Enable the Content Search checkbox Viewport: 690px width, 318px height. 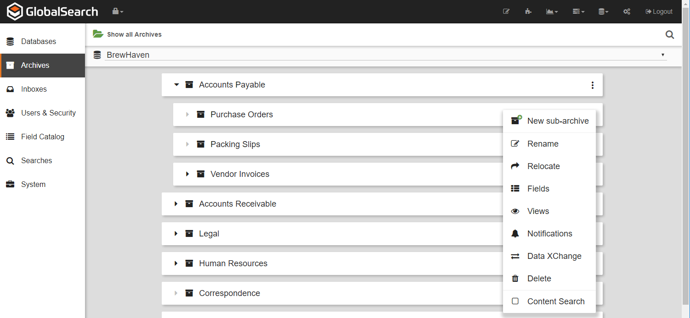pos(515,301)
